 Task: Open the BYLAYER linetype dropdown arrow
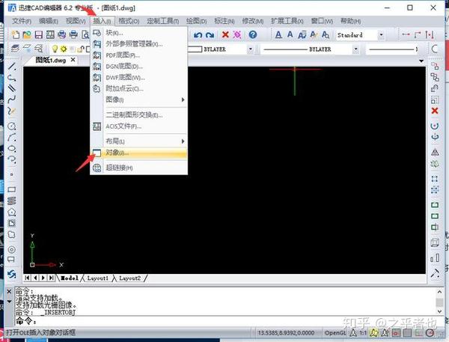[x=355, y=49]
